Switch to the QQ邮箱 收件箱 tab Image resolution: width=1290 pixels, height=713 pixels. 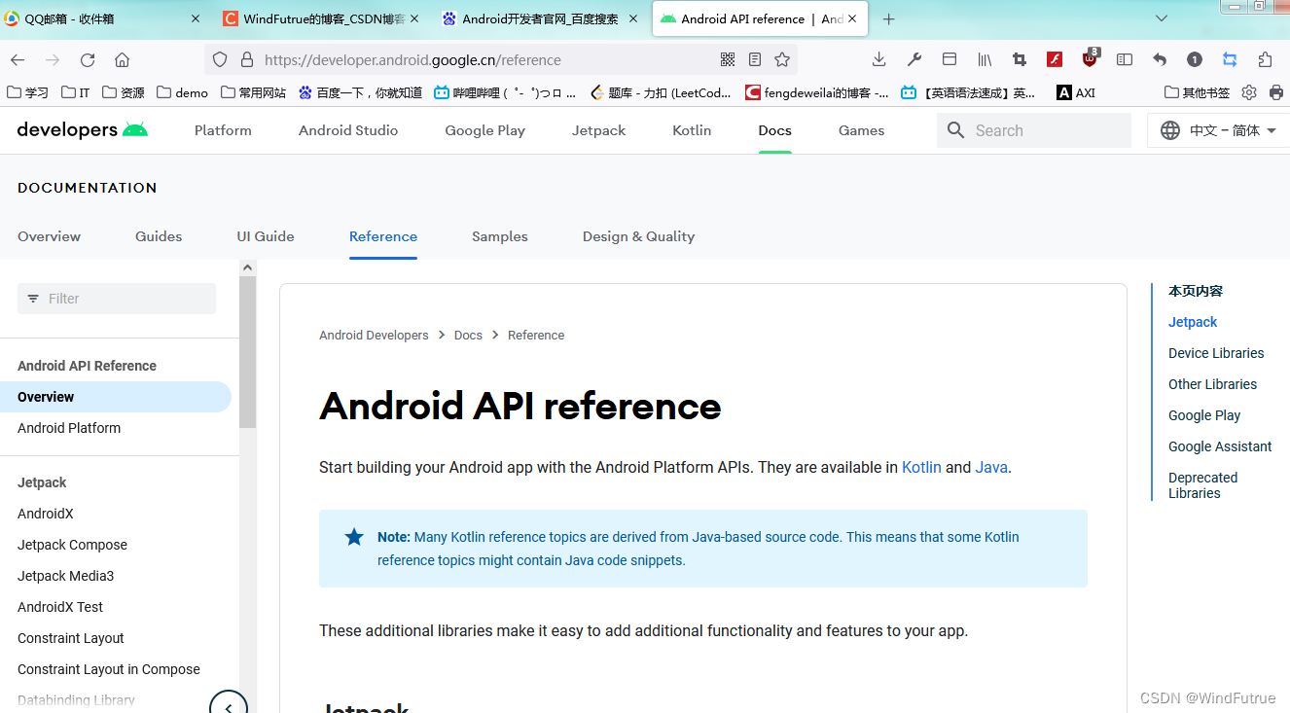(102, 18)
